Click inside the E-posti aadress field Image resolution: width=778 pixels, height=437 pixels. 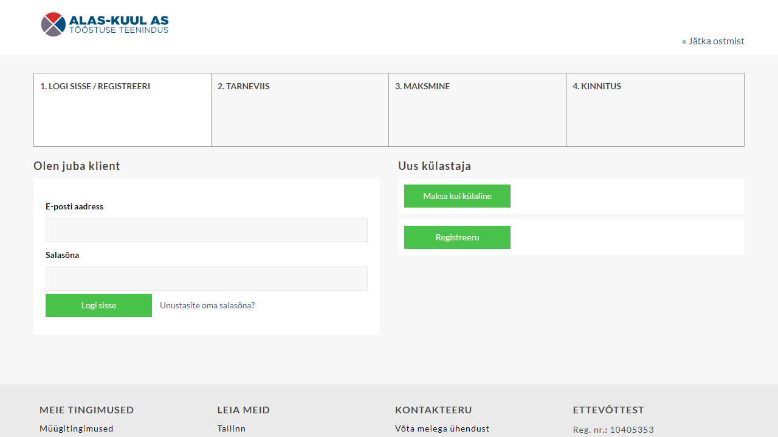pyautogui.click(x=206, y=229)
